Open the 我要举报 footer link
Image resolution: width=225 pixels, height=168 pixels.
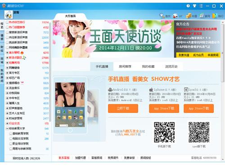129,158
